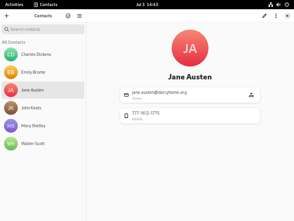The width and height of the screenshot is (294, 221).
Task: Send email using the send-mail icon
Action: click(x=251, y=95)
